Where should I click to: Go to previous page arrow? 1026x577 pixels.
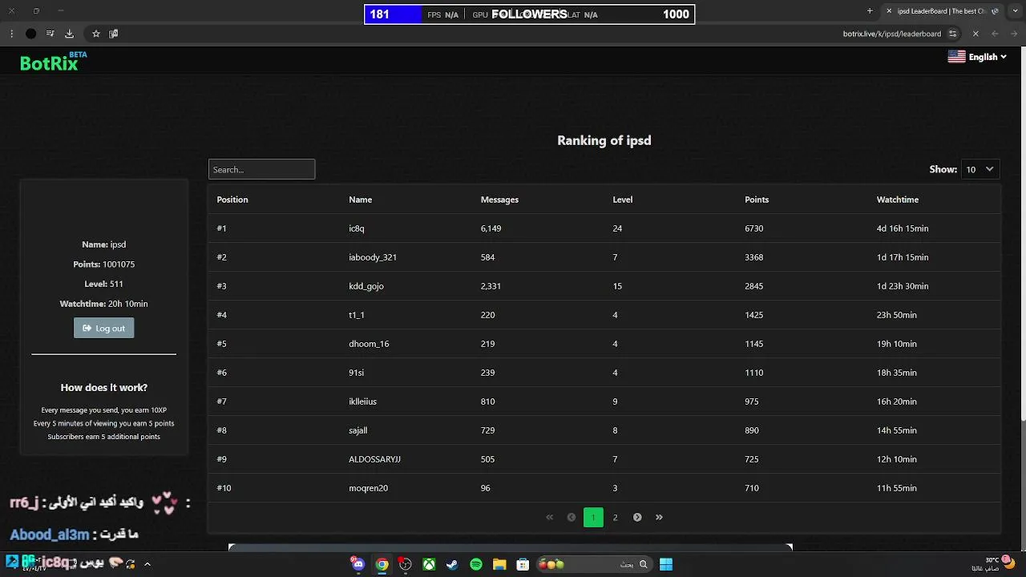point(572,517)
